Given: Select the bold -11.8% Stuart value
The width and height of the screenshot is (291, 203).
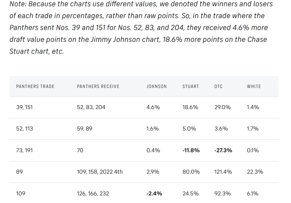Looking at the screenshot, I should pos(191,150).
